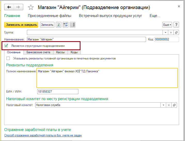Open the Группа selection form icon
This screenshot has width=185, height=141.
(176, 32)
